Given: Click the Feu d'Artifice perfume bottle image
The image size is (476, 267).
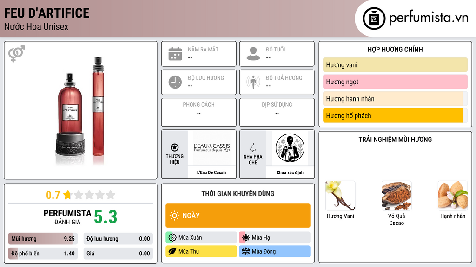Looking at the screenshot, I should 80,111.
